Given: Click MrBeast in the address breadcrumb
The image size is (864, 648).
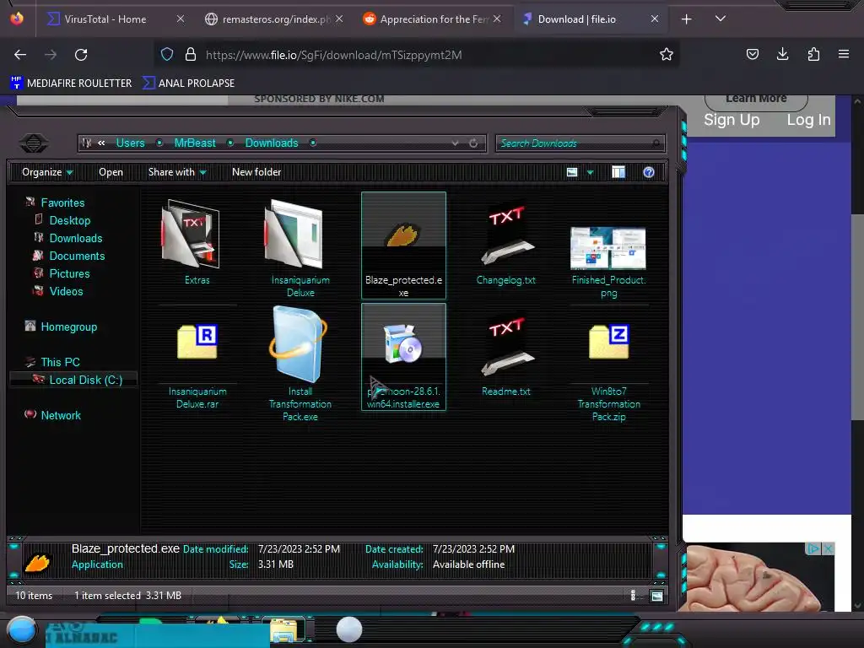Looking at the screenshot, I should pyautogui.click(x=195, y=143).
